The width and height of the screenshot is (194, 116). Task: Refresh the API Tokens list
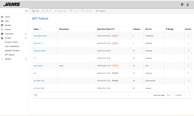100,11
